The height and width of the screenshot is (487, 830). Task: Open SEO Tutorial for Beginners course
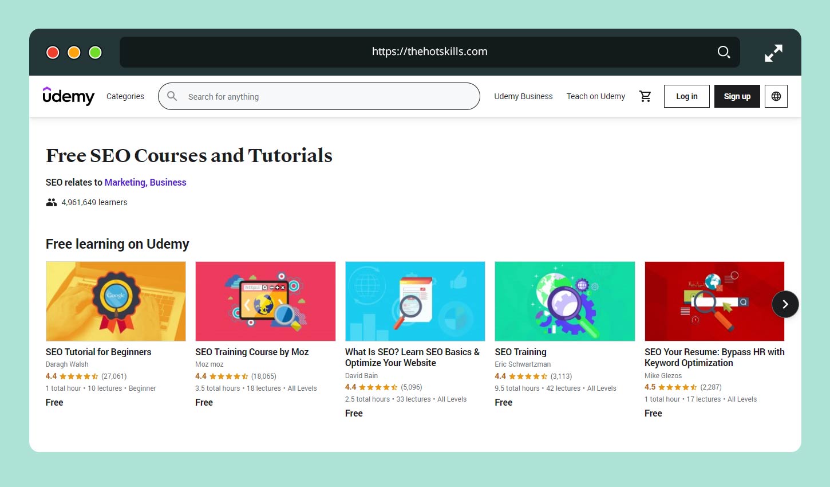[x=98, y=352]
